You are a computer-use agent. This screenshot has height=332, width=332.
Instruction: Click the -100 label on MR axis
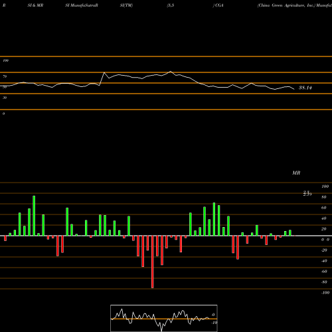coord(325,293)
